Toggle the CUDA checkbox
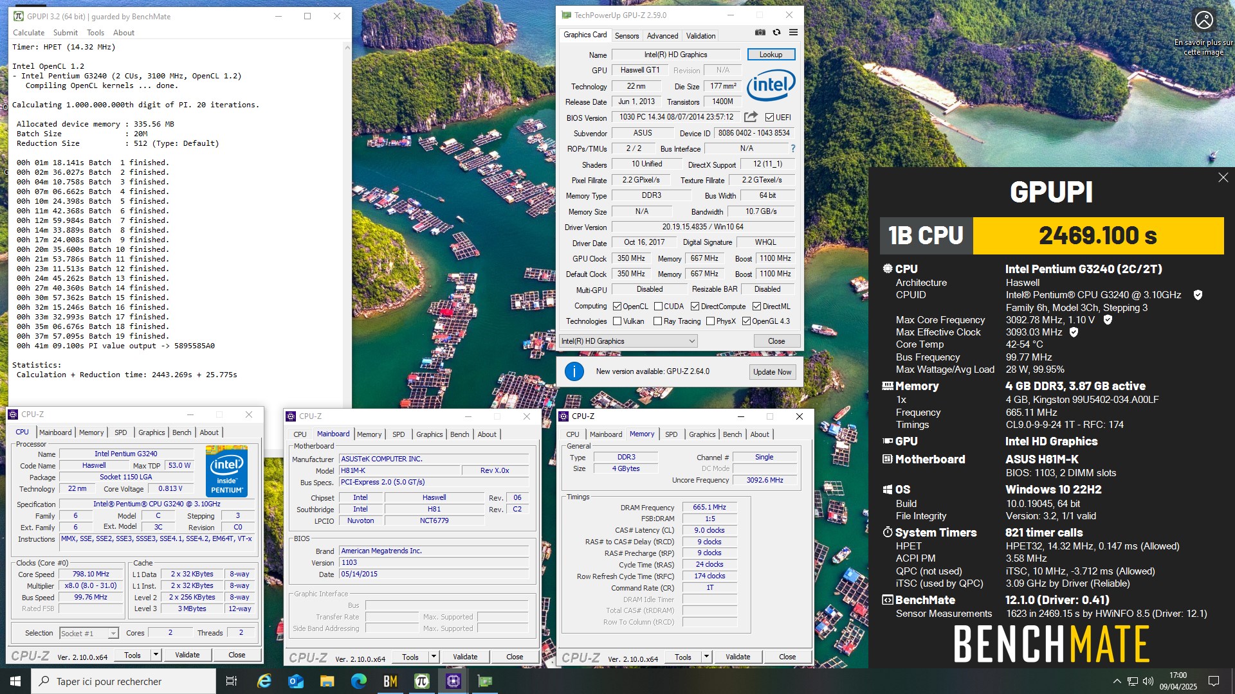Image resolution: width=1235 pixels, height=694 pixels. (658, 307)
